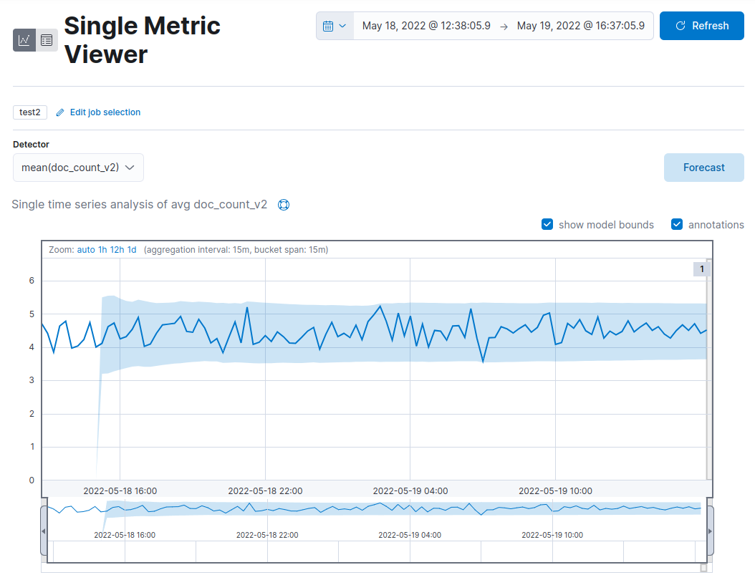This screenshot has width=755, height=580.
Task: Set chart zoom to 1d
Action: pyautogui.click(x=133, y=249)
